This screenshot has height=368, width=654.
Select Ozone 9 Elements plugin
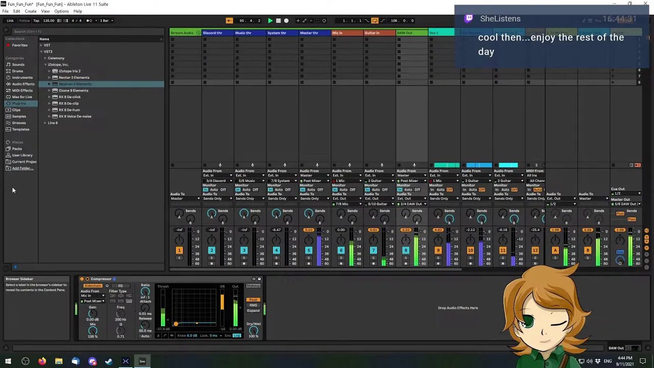[73, 90]
